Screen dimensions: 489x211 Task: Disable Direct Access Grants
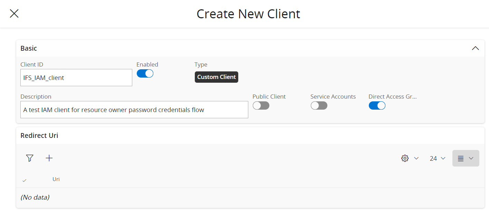tap(377, 105)
